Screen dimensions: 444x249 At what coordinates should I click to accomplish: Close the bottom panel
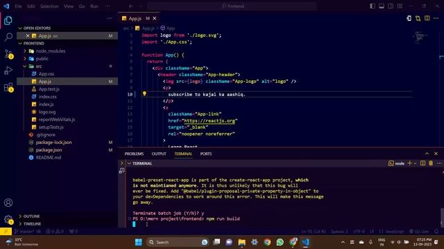[x=436, y=154]
